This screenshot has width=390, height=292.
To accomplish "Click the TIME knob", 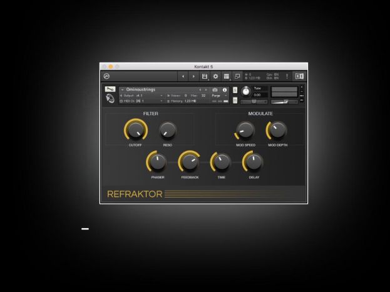I will point(221,162).
